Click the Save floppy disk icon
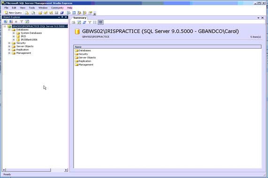The width and height of the screenshot is (268, 178). tap(56, 13)
